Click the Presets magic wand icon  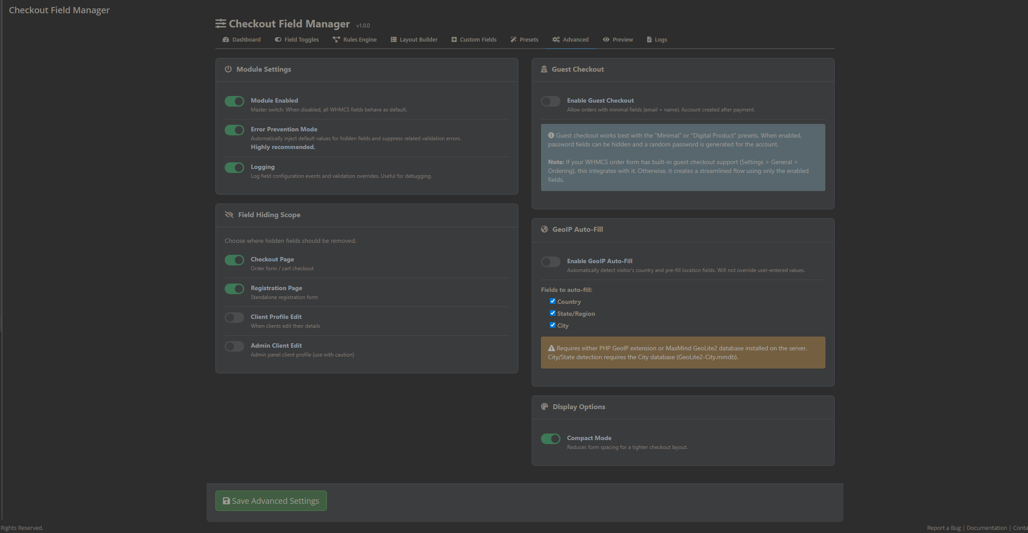514,40
